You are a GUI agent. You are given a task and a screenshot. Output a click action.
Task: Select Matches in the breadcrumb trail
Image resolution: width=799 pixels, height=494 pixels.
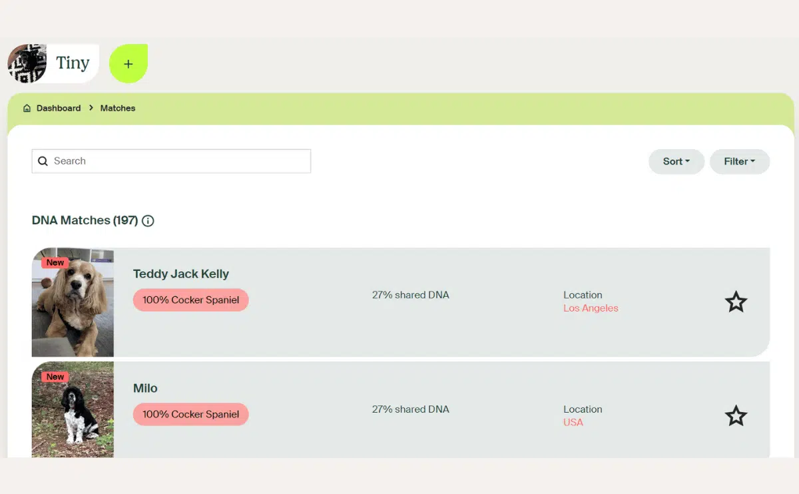tap(117, 107)
